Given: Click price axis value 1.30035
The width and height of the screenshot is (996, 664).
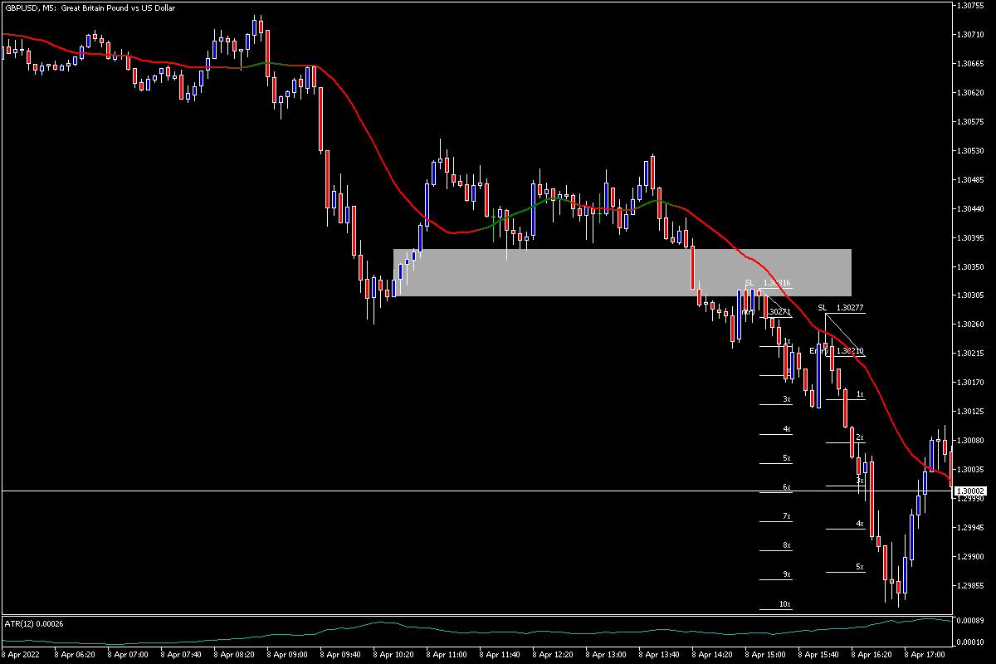Looking at the screenshot, I should pyautogui.click(x=969, y=470).
